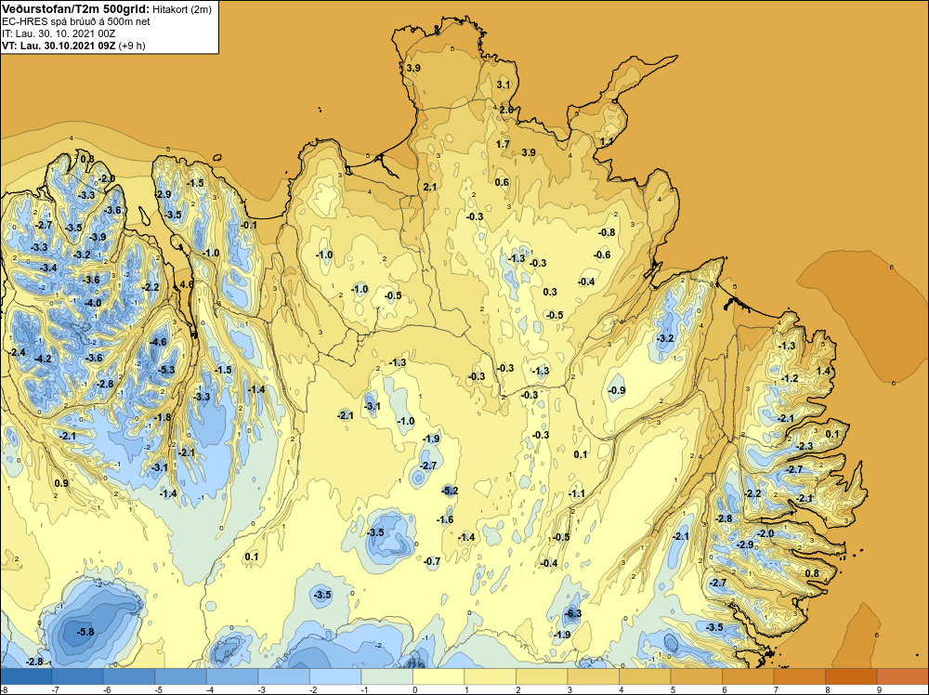The width and height of the screenshot is (929, 695).
Task: Click the -3.9 temperature value on the map
Action: point(98,237)
